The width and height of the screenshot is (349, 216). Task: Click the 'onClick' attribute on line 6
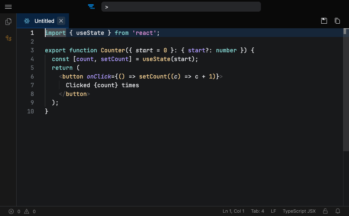(99, 76)
